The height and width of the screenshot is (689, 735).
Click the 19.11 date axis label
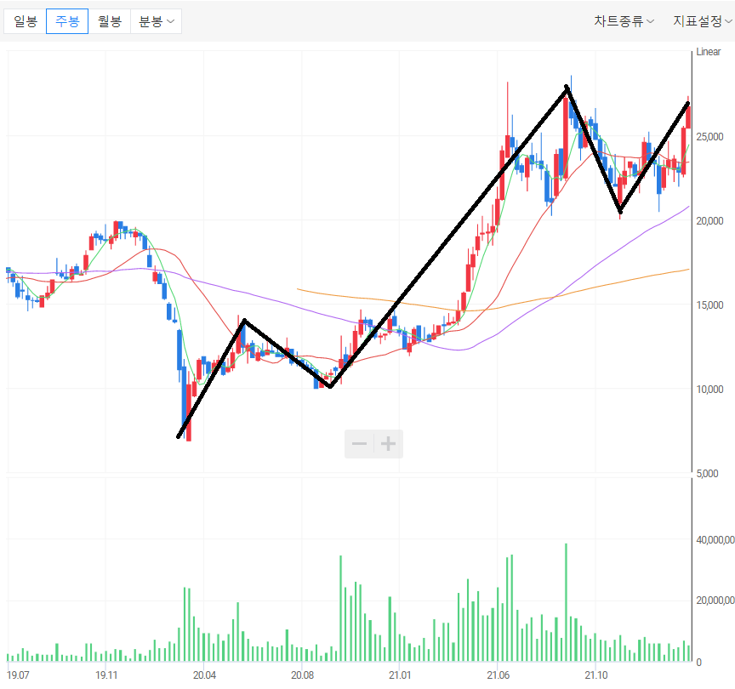point(106,675)
